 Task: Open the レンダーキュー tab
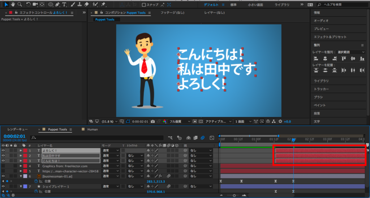click(17, 129)
